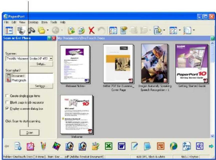Open the Edit menu
Screen dimensions: 216x160
coord(14,22)
